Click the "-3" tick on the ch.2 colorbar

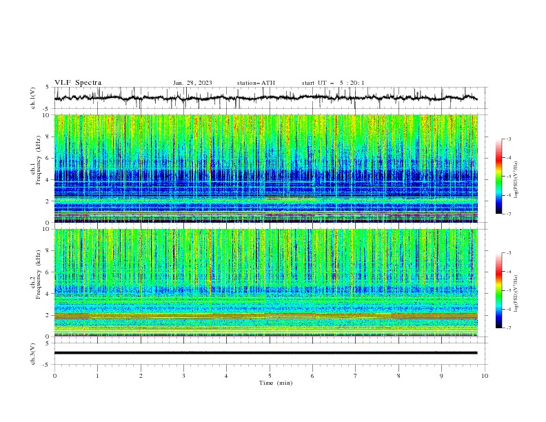click(509, 253)
